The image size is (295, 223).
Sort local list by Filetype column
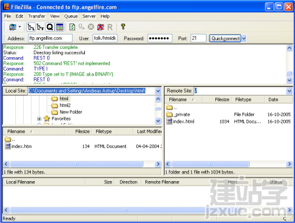113,132
